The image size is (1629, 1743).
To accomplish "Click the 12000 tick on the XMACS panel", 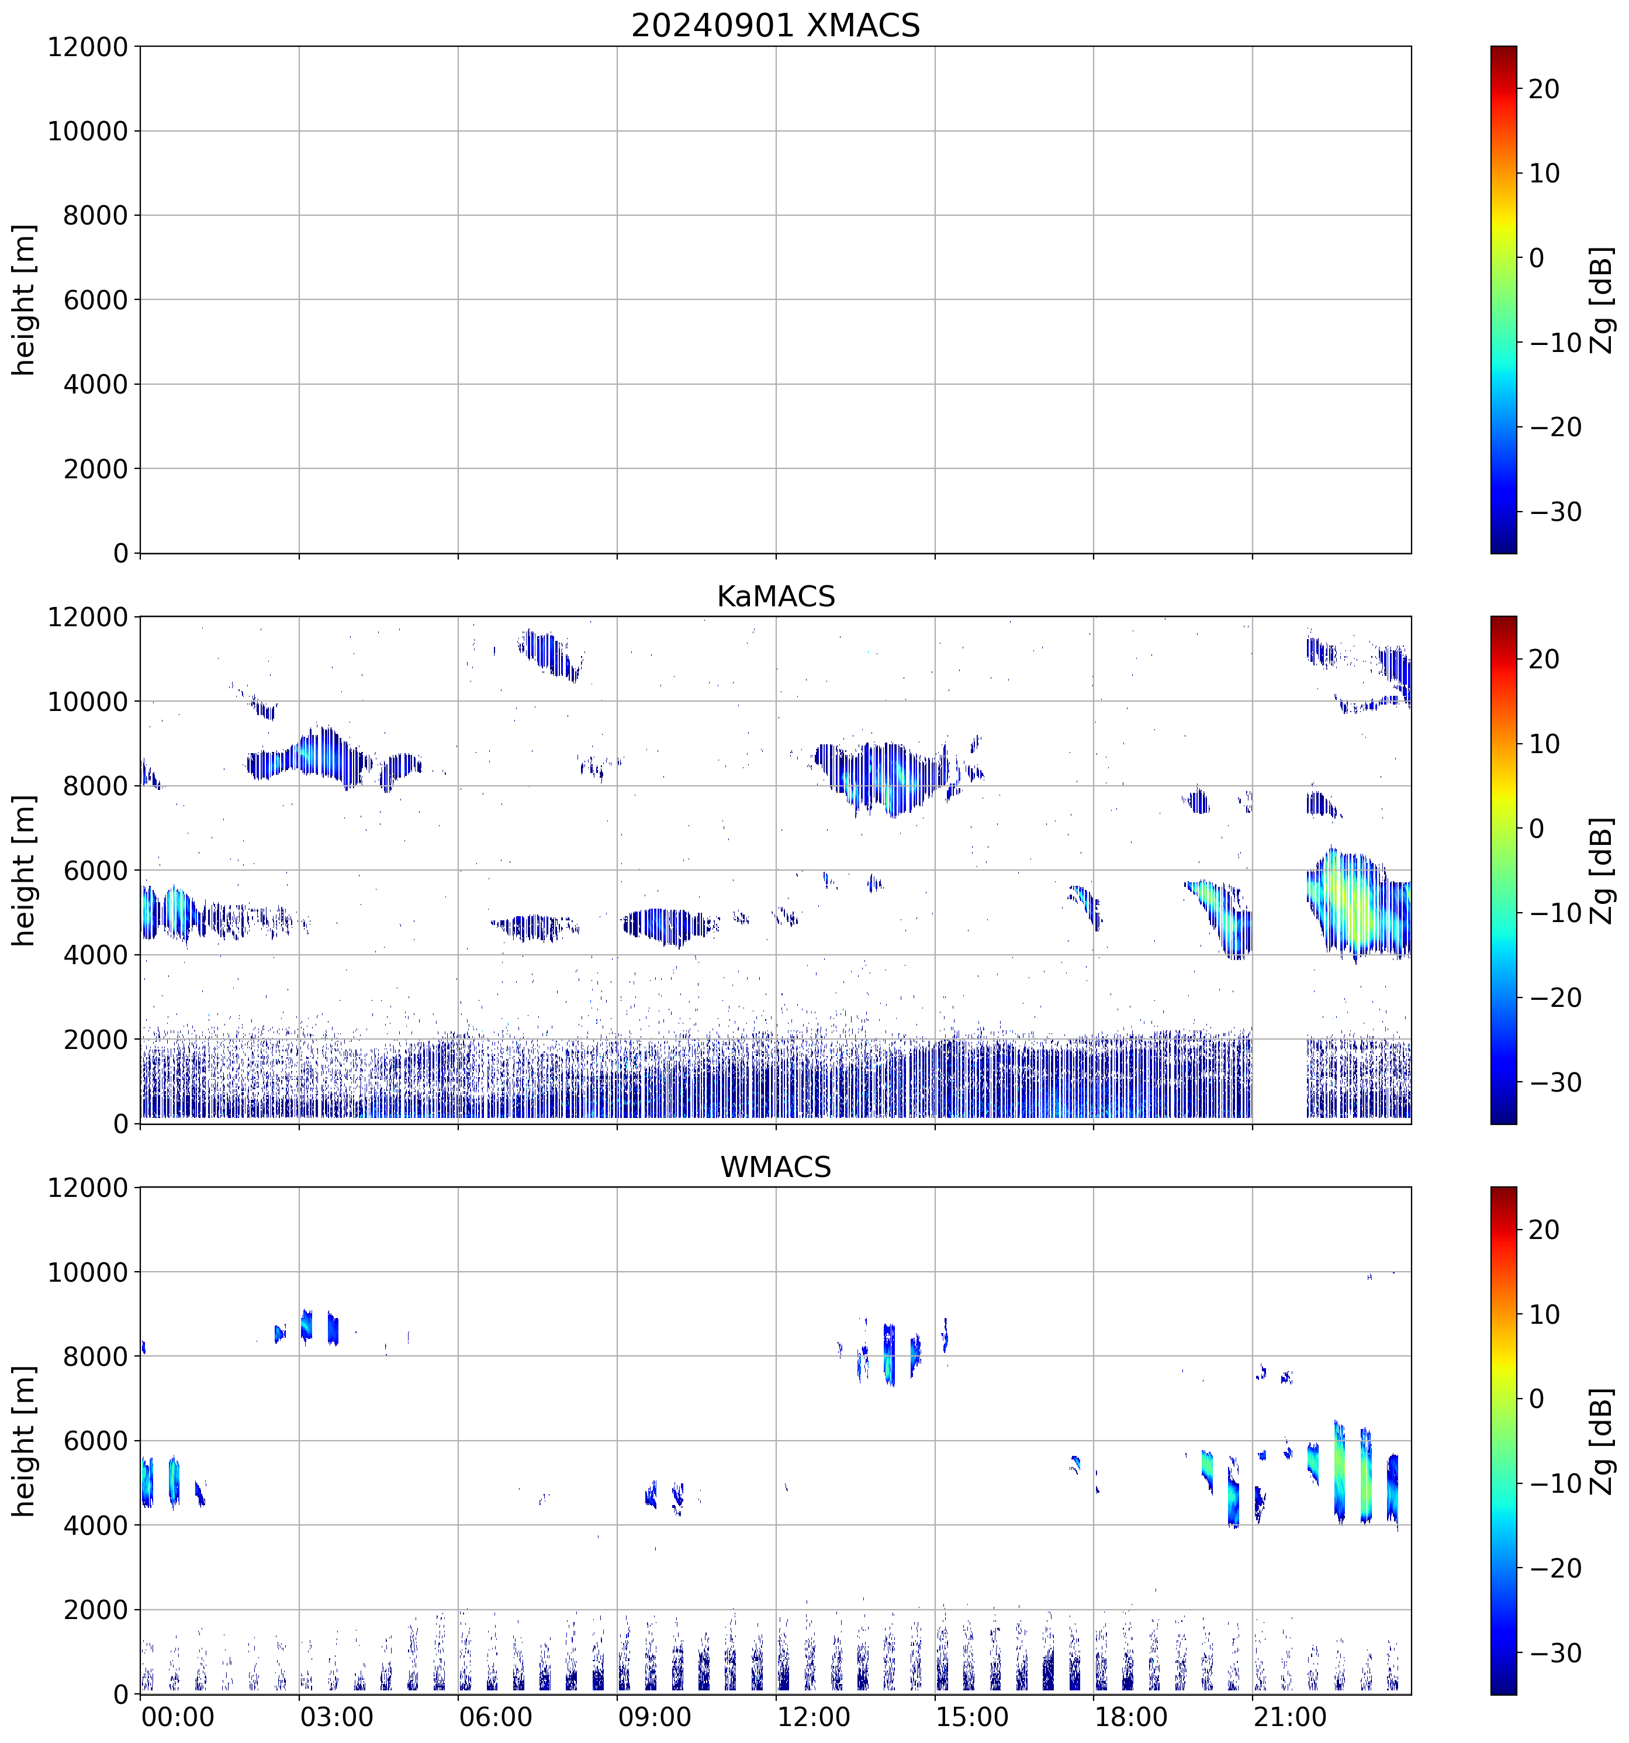I will (x=88, y=47).
